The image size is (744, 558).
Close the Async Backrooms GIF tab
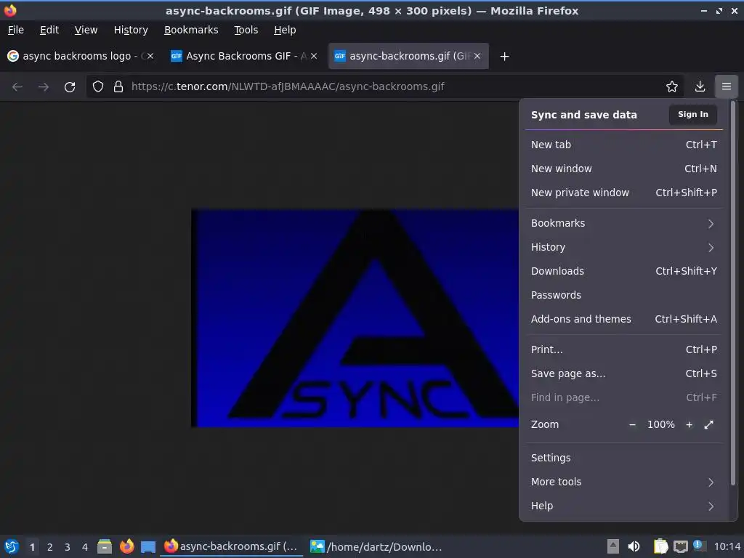point(314,56)
